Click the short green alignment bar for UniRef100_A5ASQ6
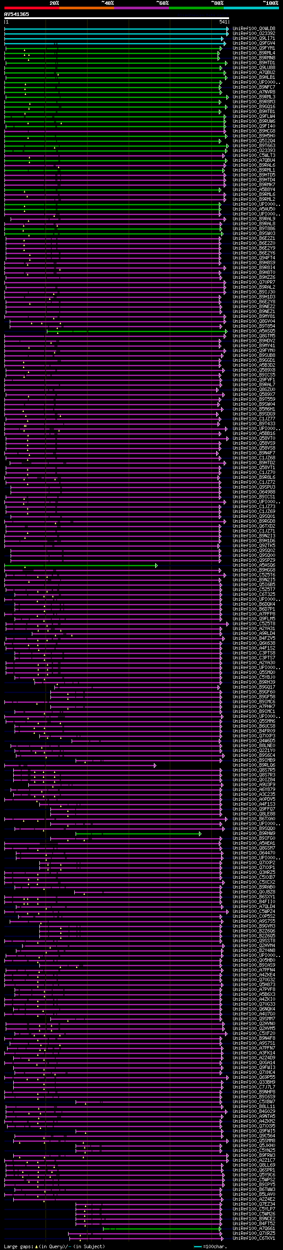 81,565
